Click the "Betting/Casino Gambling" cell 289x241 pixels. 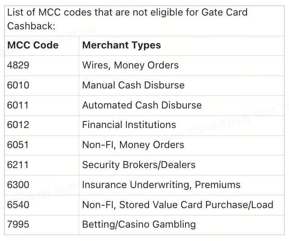(x=139, y=225)
